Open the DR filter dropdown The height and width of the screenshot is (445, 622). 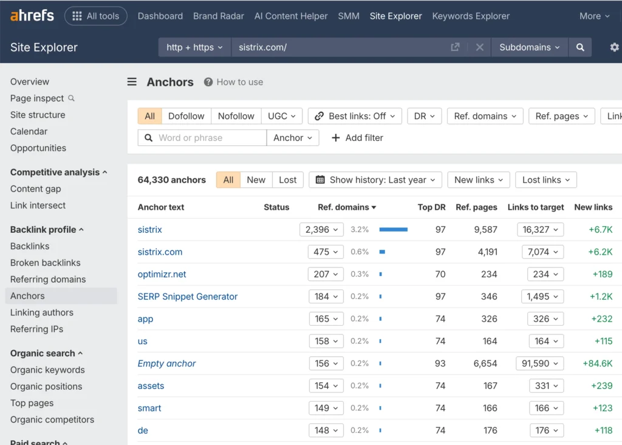[425, 116]
